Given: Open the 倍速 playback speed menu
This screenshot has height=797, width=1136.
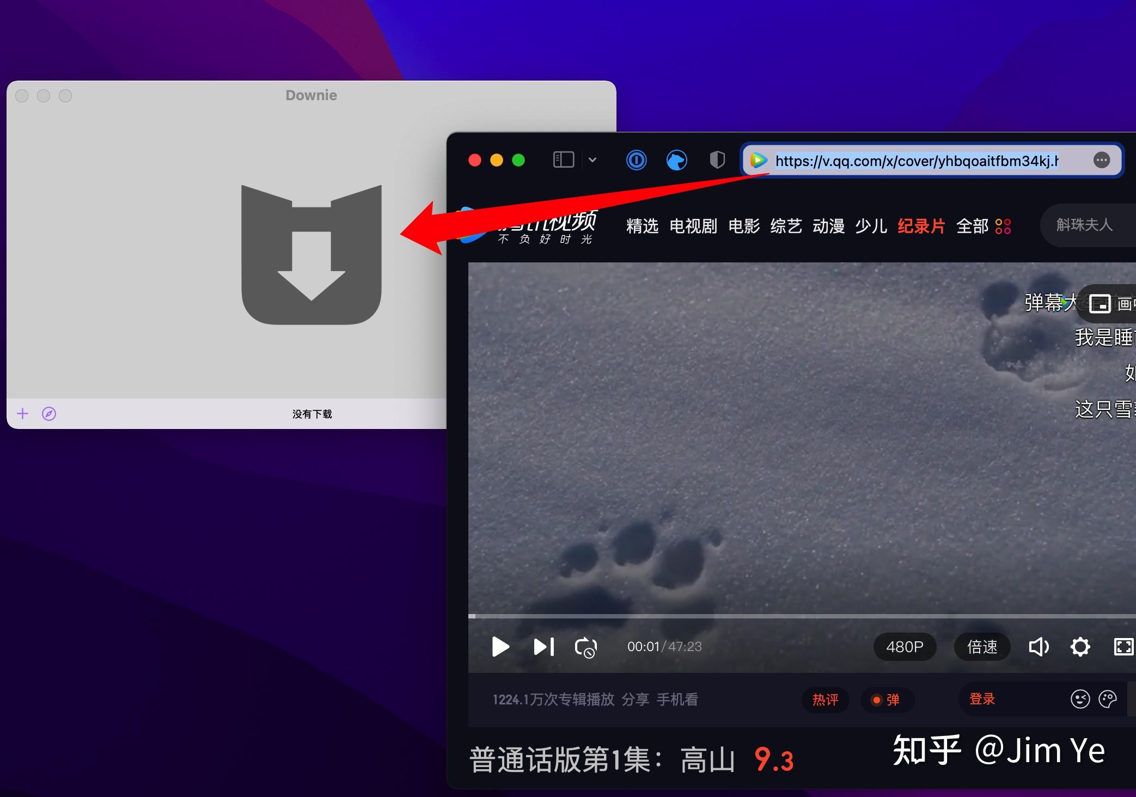Looking at the screenshot, I should point(982,647).
